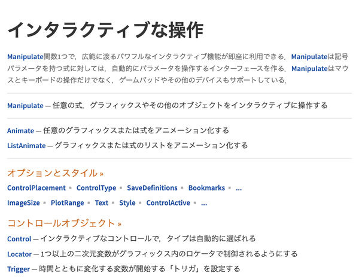Open the PlotRange option link
Viewport: 359px width, 279px height.
(x=67, y=203)
